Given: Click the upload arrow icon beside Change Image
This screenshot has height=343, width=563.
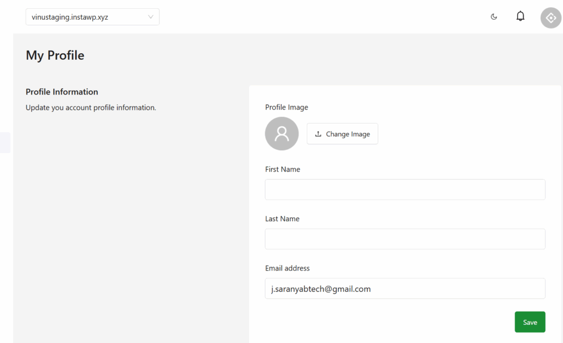Looking at the screenshot, I should click(x=318, y=134).
